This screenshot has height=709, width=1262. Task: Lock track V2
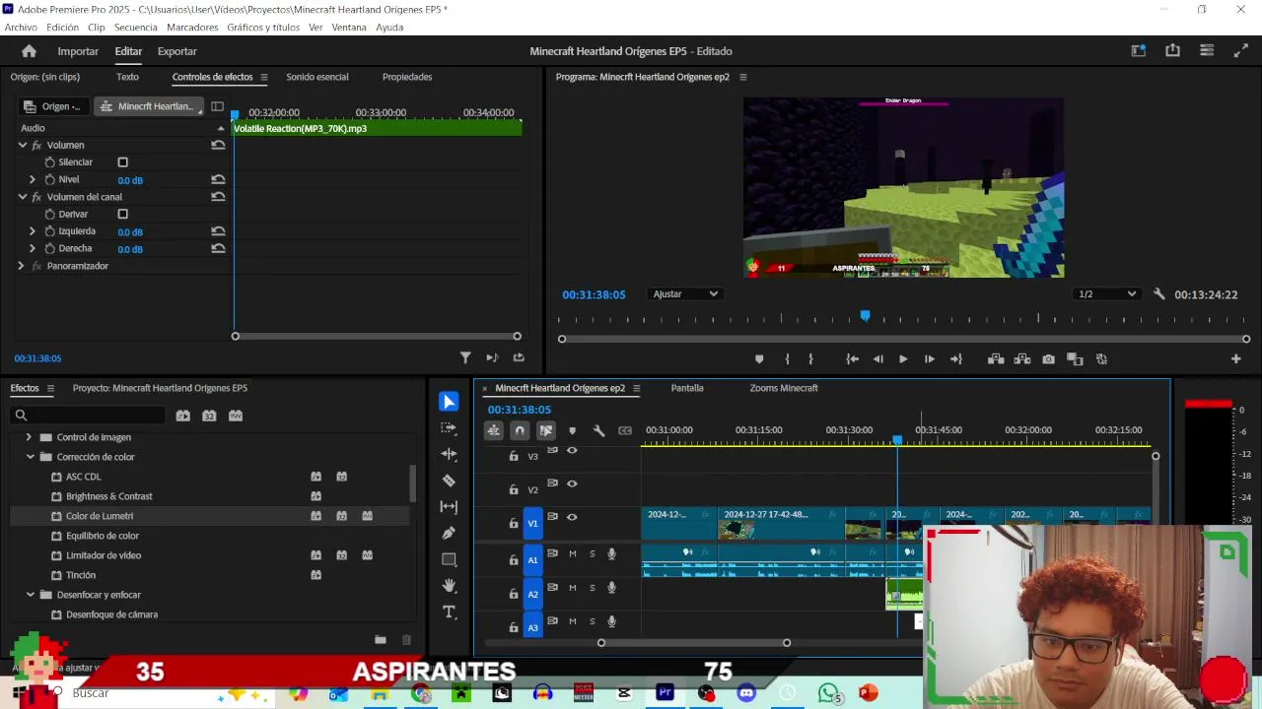coord(514,490)
